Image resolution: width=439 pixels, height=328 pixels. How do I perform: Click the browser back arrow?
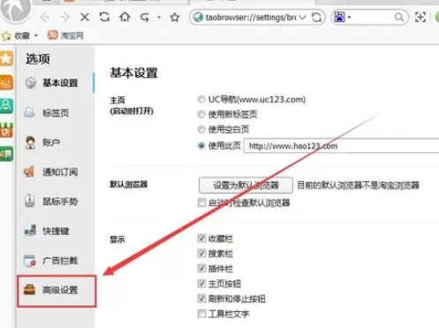45,18
